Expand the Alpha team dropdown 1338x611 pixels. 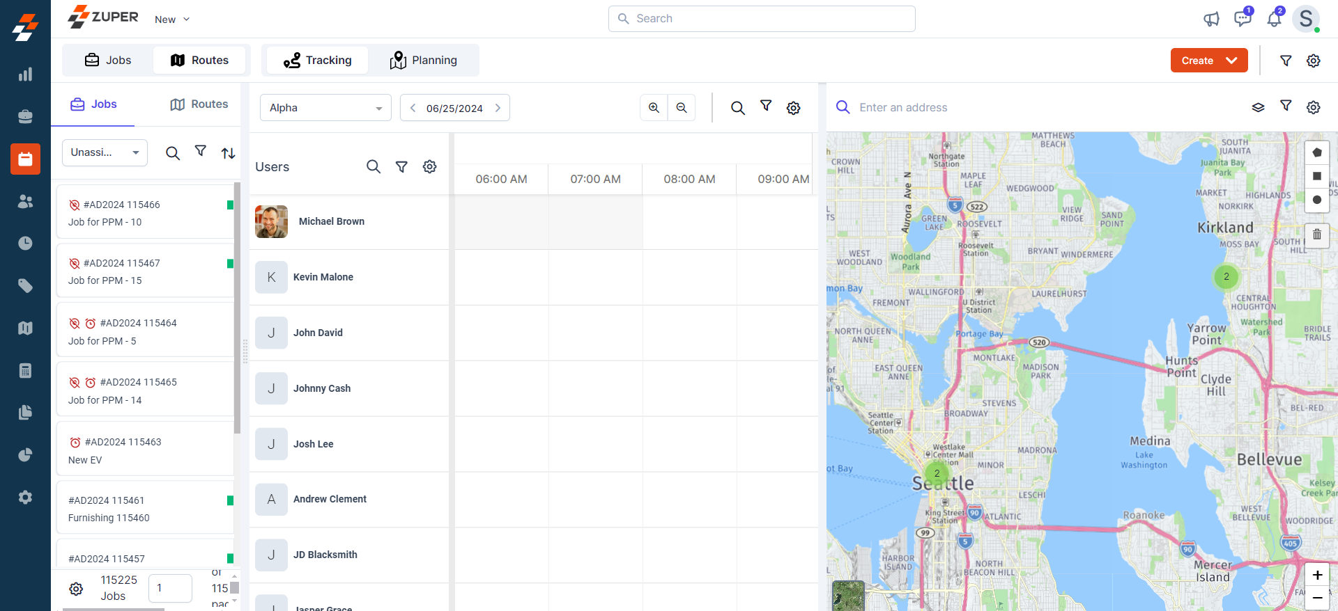(x=325, y=108)
